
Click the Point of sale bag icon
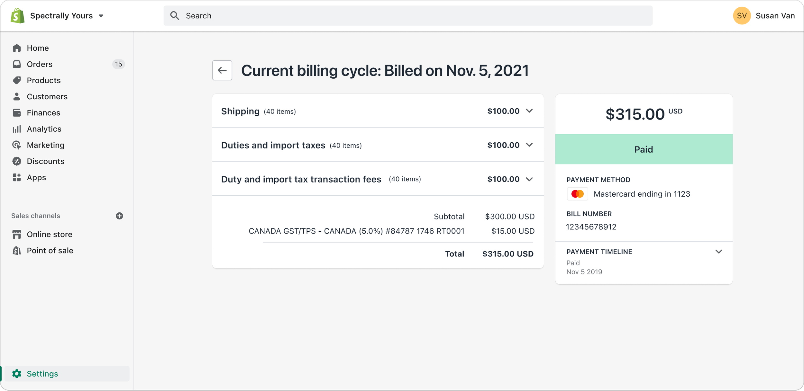pos(17,251)
